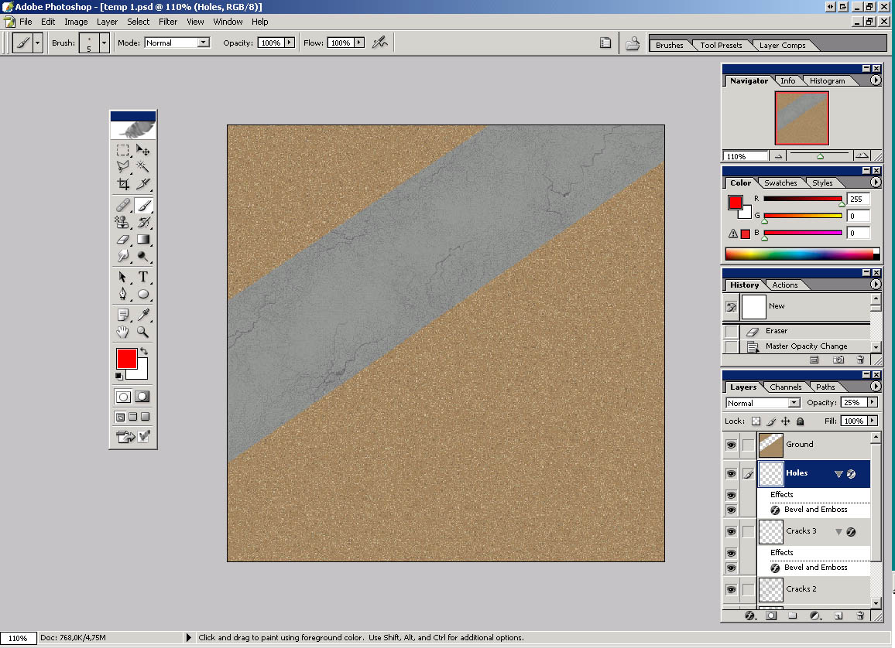The height and width of the screenshot is (648, 895).
Task: Select the Eraser tool in toolbox
Action: pos(123,239)
